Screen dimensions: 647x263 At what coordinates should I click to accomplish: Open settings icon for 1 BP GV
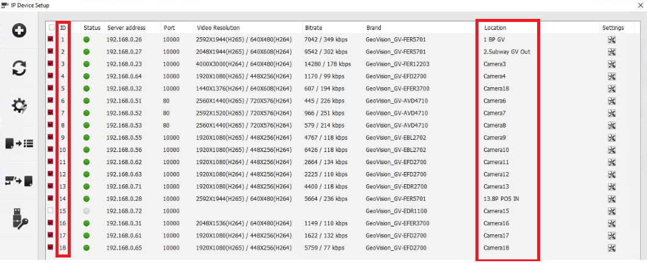point(612,40)
